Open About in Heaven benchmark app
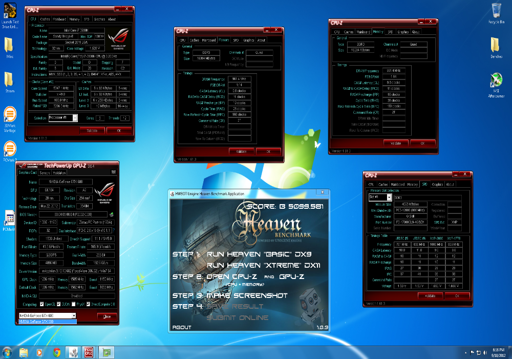The height and width of the screenshot is (359, 512). (182, 327)
